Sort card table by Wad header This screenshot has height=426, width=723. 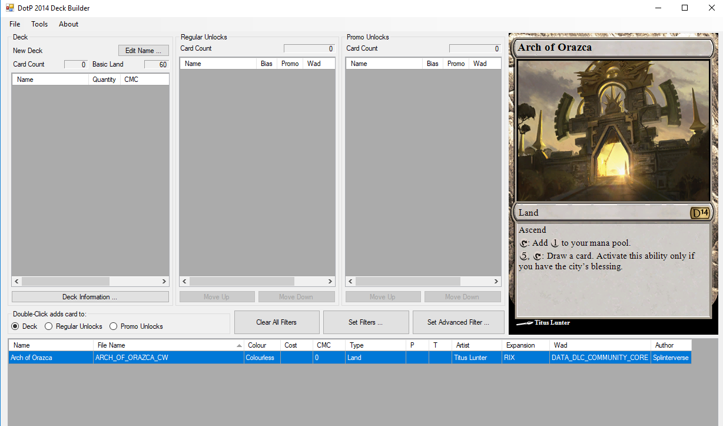click(x=600, y=345)
